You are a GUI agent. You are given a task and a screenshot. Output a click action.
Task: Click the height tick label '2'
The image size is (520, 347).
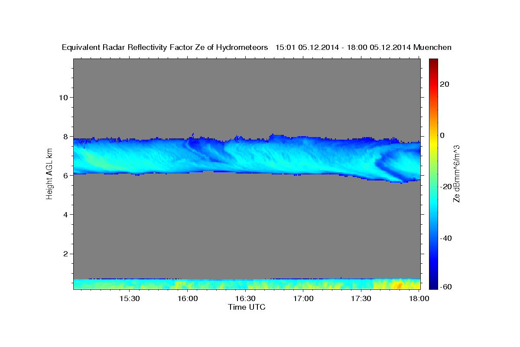click(65, 254)
